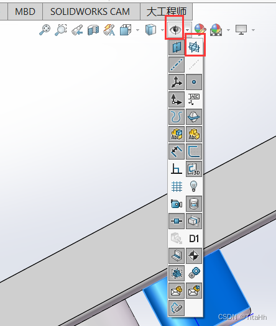Click the Dynamic Annotation Views icon
The width and height of the screenshot is (276, 326).
pyautogui.click(x=109, y=30)
